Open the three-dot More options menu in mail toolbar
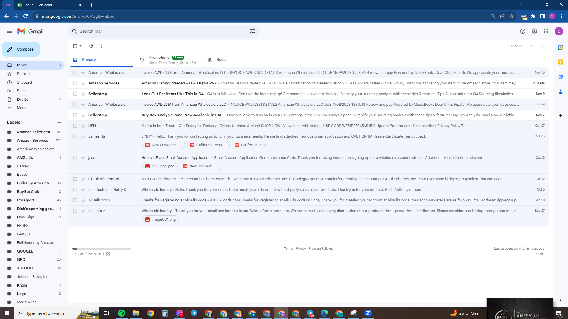Screen dimensions: 568x319 pyautogui.click(x=102, y=46)
